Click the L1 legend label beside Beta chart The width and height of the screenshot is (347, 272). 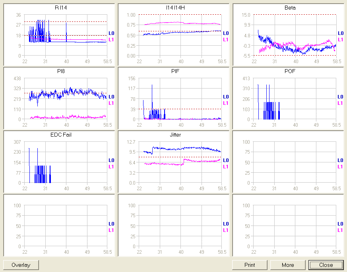click(x=340, y=39)
